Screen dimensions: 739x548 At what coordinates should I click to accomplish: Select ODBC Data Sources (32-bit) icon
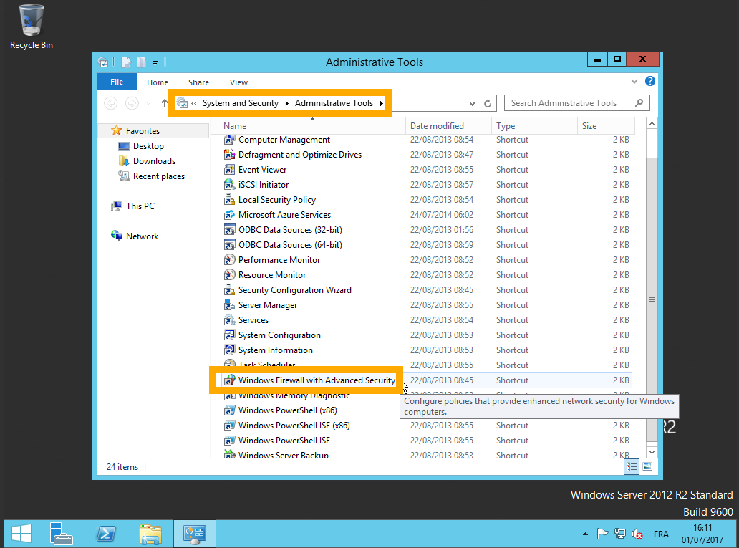tap(230, 230)
